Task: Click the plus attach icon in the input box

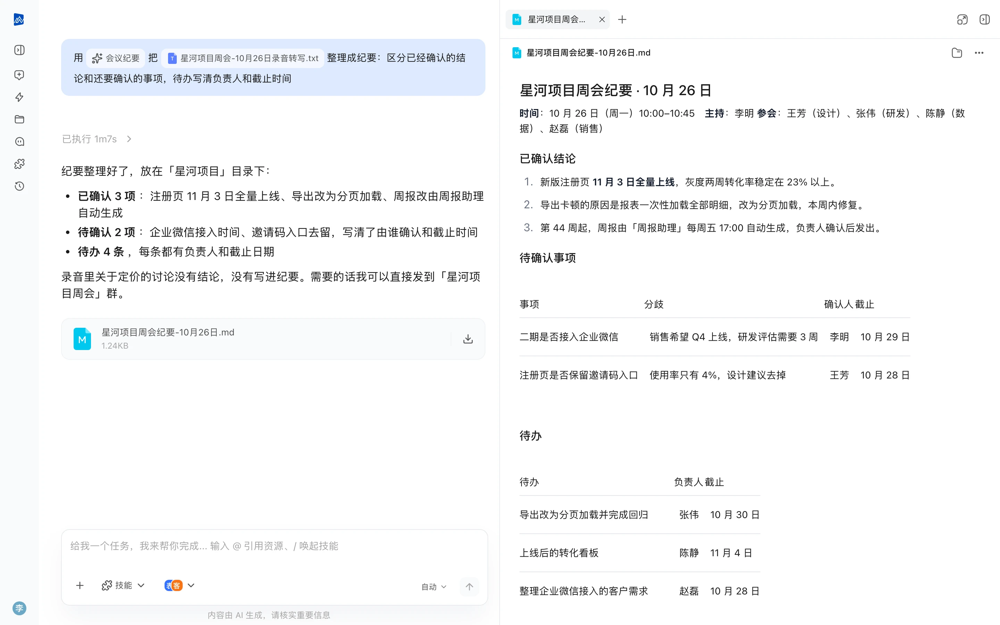Action: tap(80, 585)
